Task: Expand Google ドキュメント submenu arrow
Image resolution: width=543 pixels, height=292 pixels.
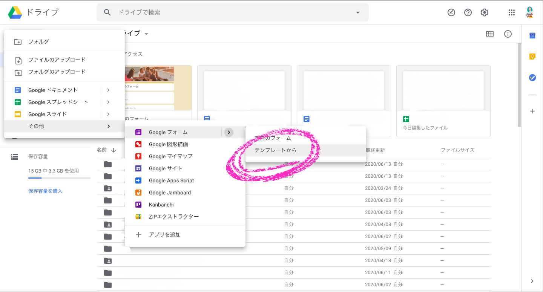Action: coord(108,90)
